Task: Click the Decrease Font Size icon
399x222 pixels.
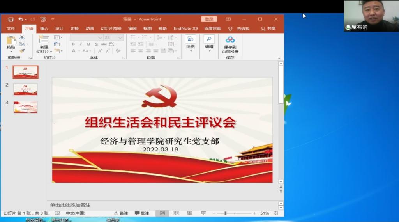Action: coord(108,51)
